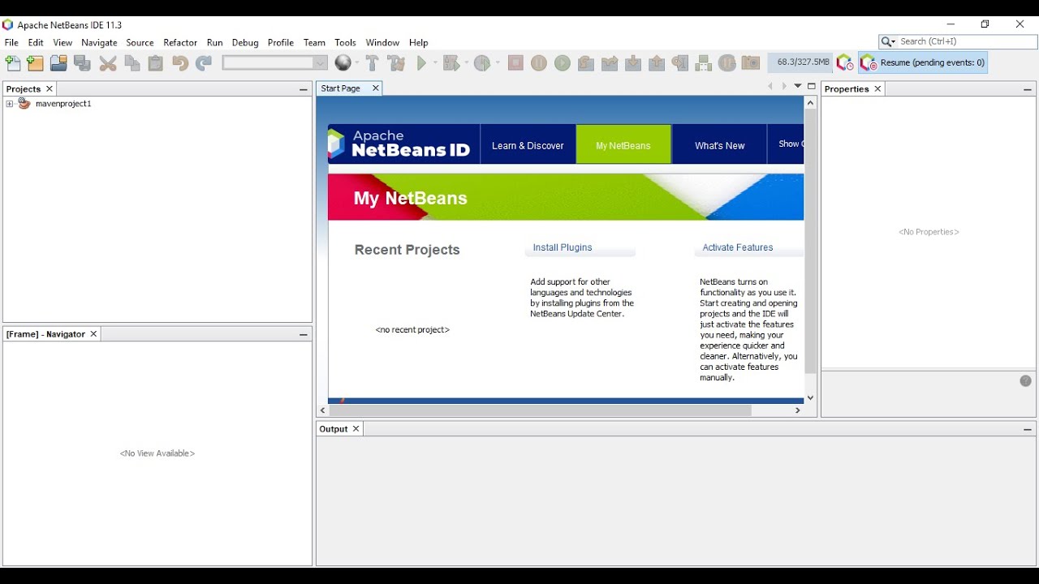Expand the mavenproject1 tree node
Image resolution: width=1039 pixels, height=584 pixels.
pyautogui.click(x=10, y=104)
